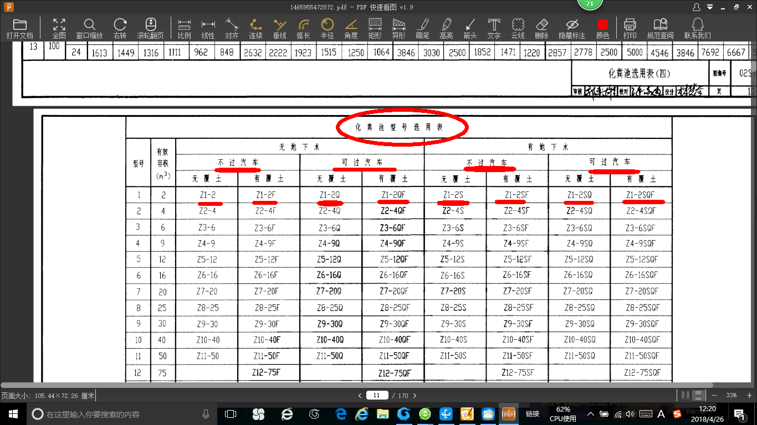
Task: Select the 角度 angle measure tool
Action: pos(351,29)
